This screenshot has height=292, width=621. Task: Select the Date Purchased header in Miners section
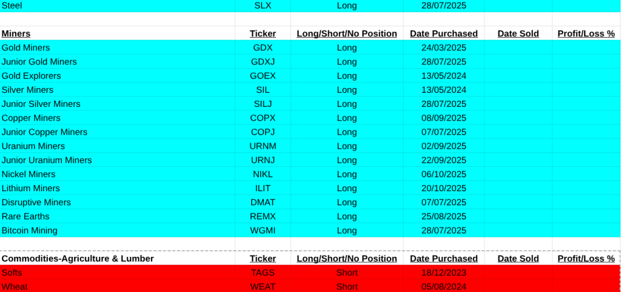click(x=443, y=33)
